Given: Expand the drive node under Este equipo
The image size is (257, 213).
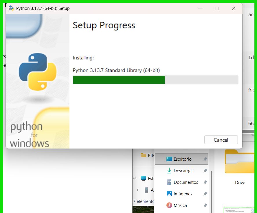Looking at the screenshot, I should click(137, 190).
